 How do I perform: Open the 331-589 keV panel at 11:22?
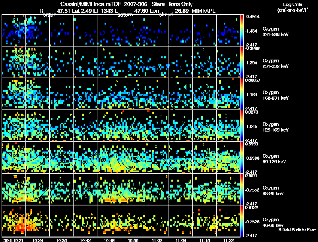[228, 30]
